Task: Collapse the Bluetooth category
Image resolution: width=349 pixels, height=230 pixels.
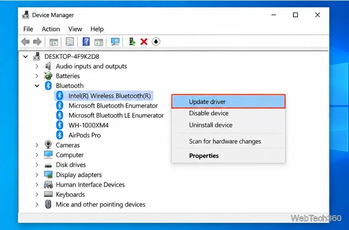Action: 37,86
